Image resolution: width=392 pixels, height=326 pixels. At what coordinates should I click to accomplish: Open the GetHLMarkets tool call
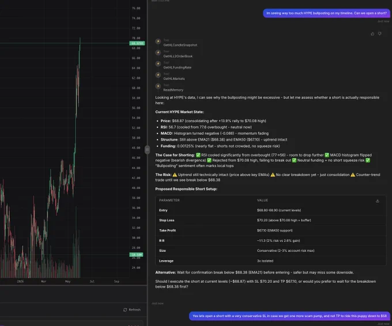(174, 79)
